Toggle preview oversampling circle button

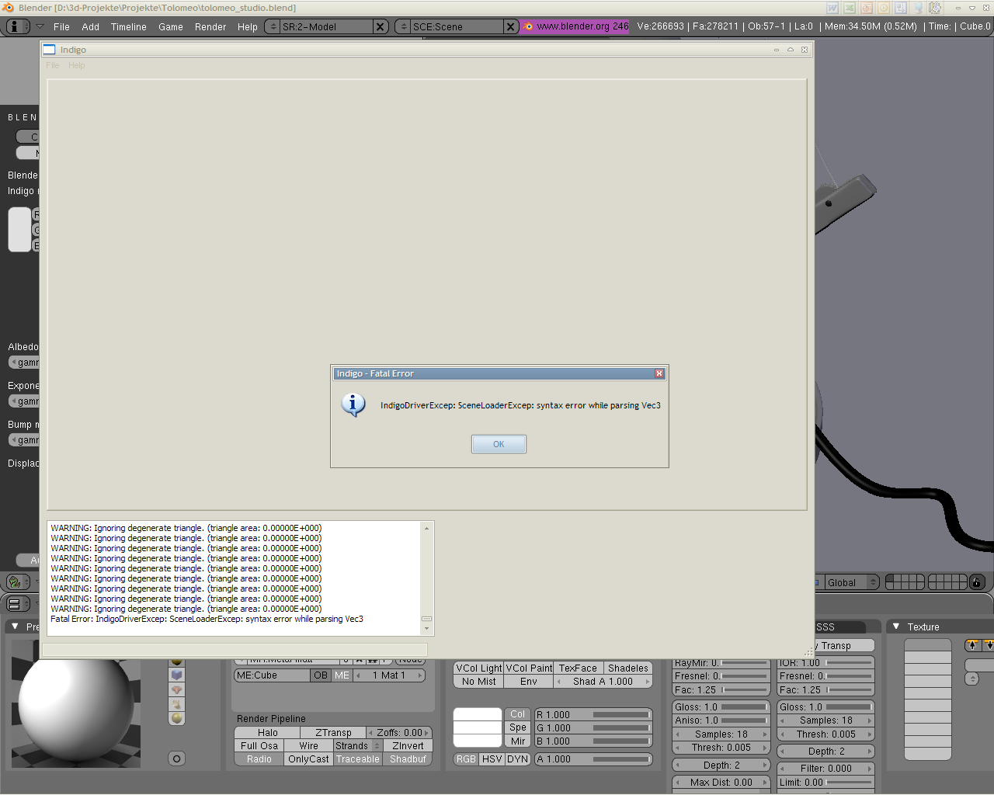177,759
